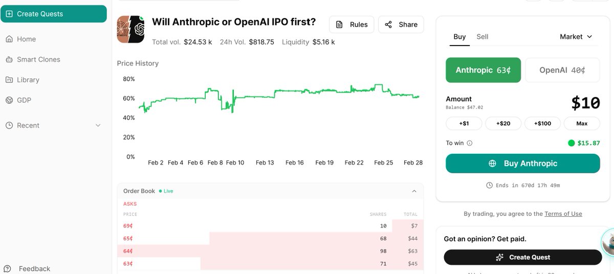Switch to the Sell tab
Viewport: 614px width, 274px height.
click(x=483, y=37)
